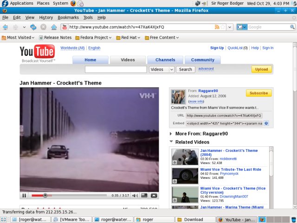
Task: Open the Bookmarks menu
Action: point(68,18)
